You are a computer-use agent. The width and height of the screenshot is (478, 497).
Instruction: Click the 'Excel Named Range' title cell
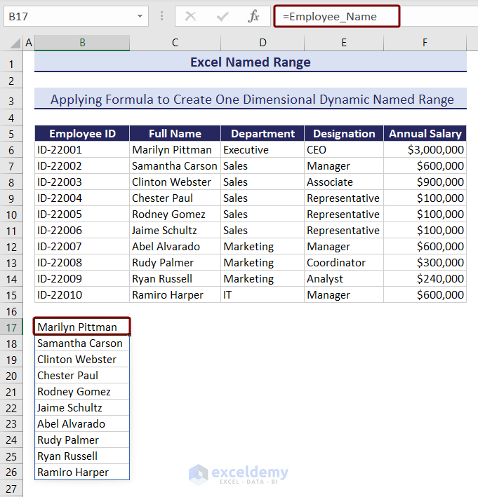pyautogui.click(x=251, y=62)
